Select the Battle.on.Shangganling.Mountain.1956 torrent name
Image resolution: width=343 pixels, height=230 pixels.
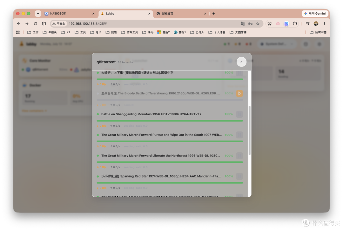(x=151, y=114)
